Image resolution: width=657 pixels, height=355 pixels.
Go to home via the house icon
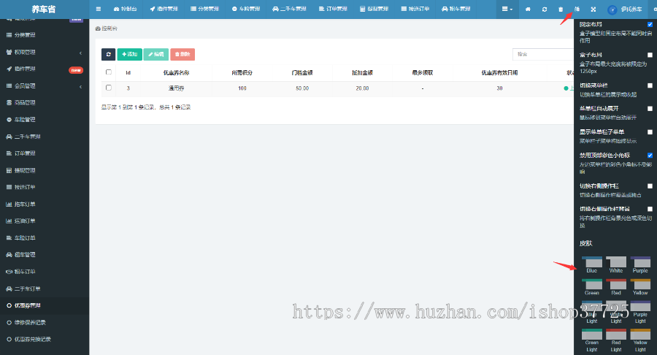[x=528, y=9]
